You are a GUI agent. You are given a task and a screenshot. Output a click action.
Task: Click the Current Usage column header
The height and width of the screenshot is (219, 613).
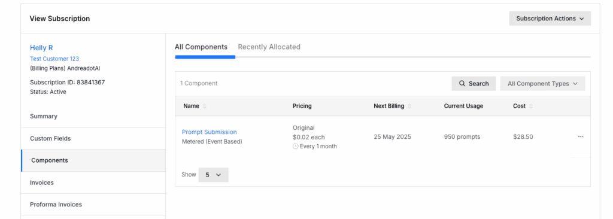pyautogui.click(x=463, y=106)
